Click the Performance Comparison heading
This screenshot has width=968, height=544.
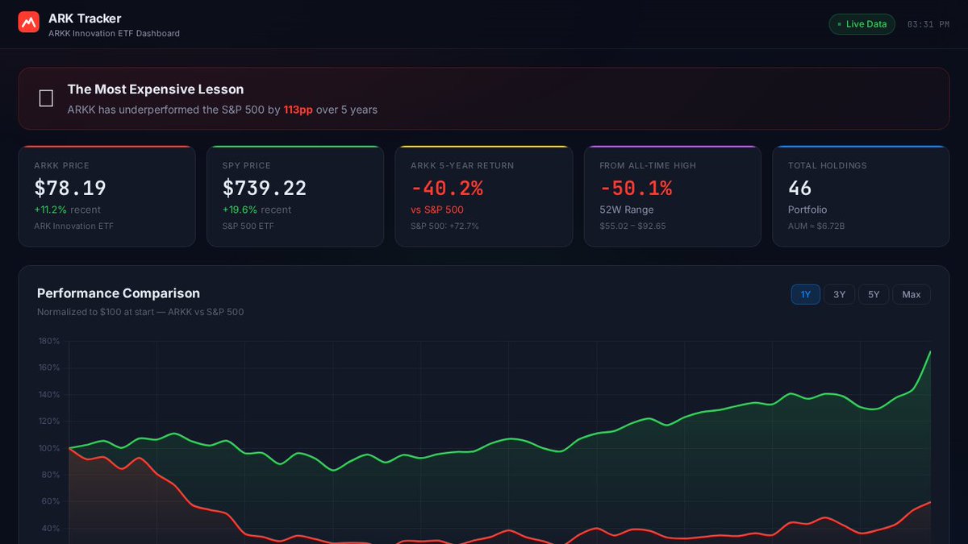tap(119, 293)
